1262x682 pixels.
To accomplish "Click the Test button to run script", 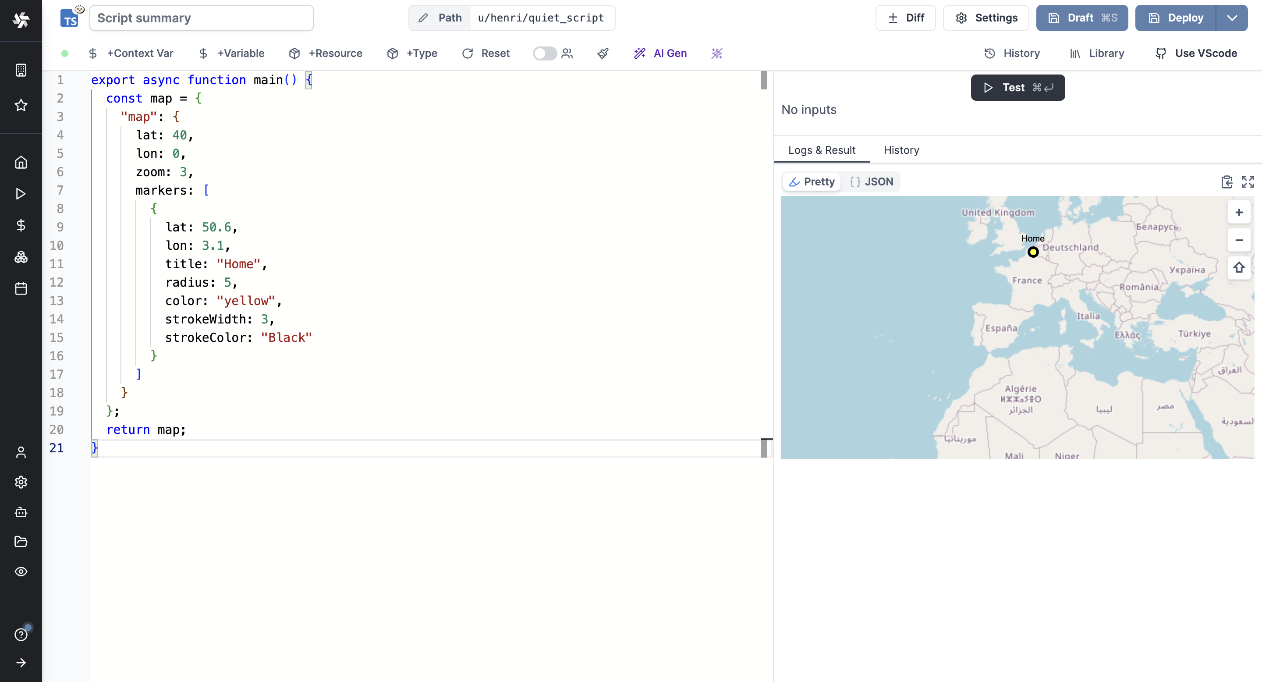I will [1017, 87].
